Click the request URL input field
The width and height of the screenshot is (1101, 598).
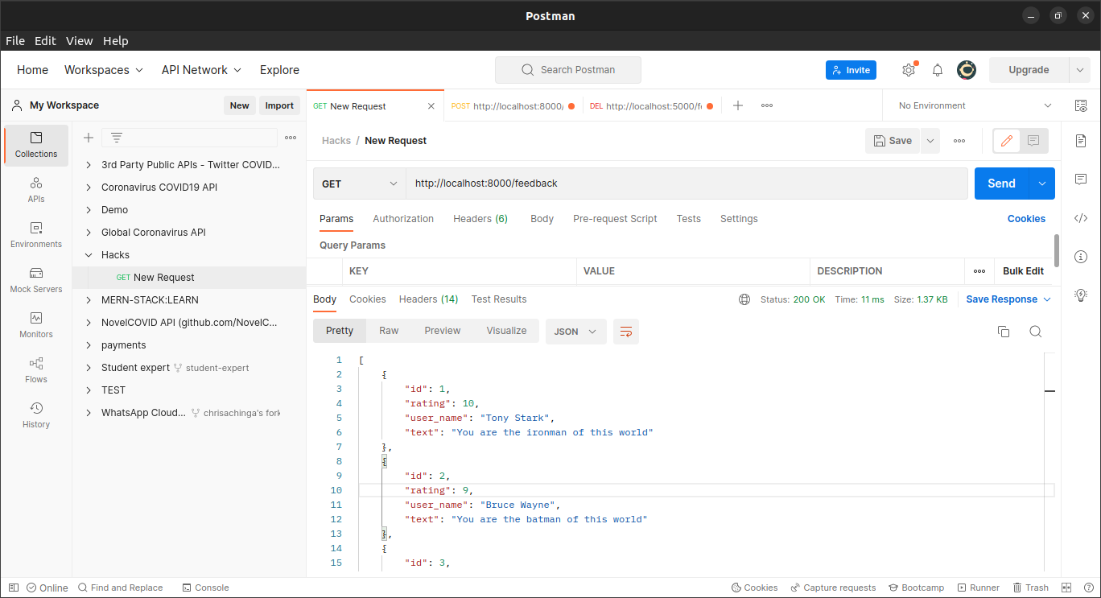point(687,184)
